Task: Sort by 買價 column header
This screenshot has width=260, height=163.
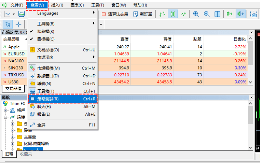Action: [167, 39]
